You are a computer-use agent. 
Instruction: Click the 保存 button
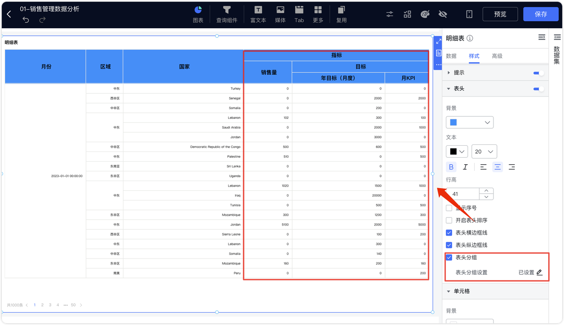click(x=541, y=14)
